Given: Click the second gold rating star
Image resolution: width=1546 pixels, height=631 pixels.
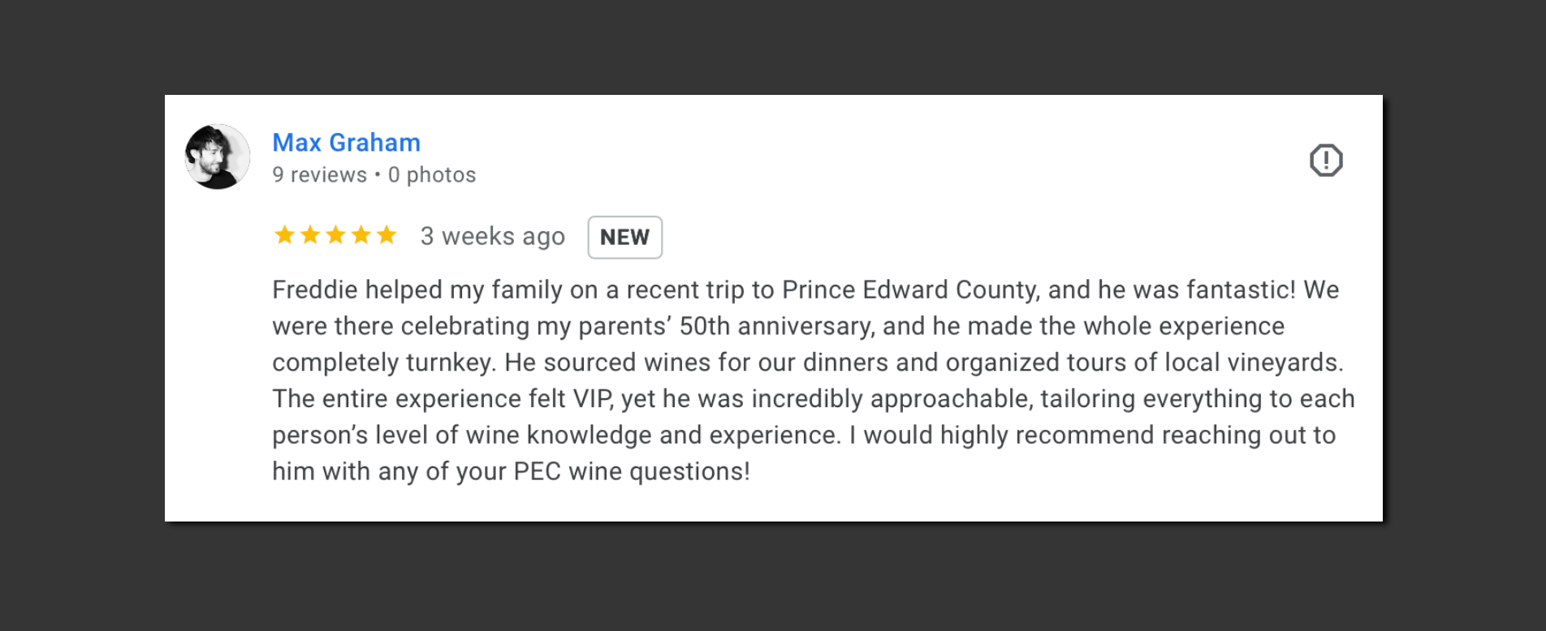Looking at the screenshot, I should [x=310, y=235].
